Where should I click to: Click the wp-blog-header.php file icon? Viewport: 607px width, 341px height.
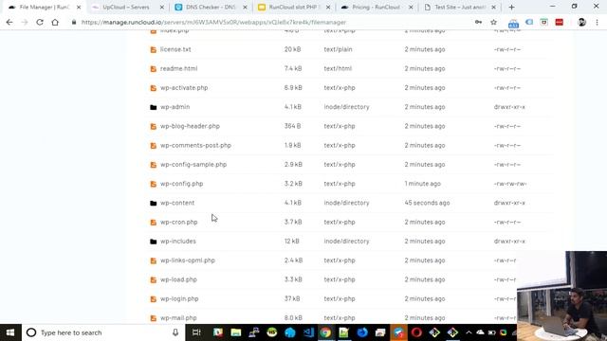point(154,126)
